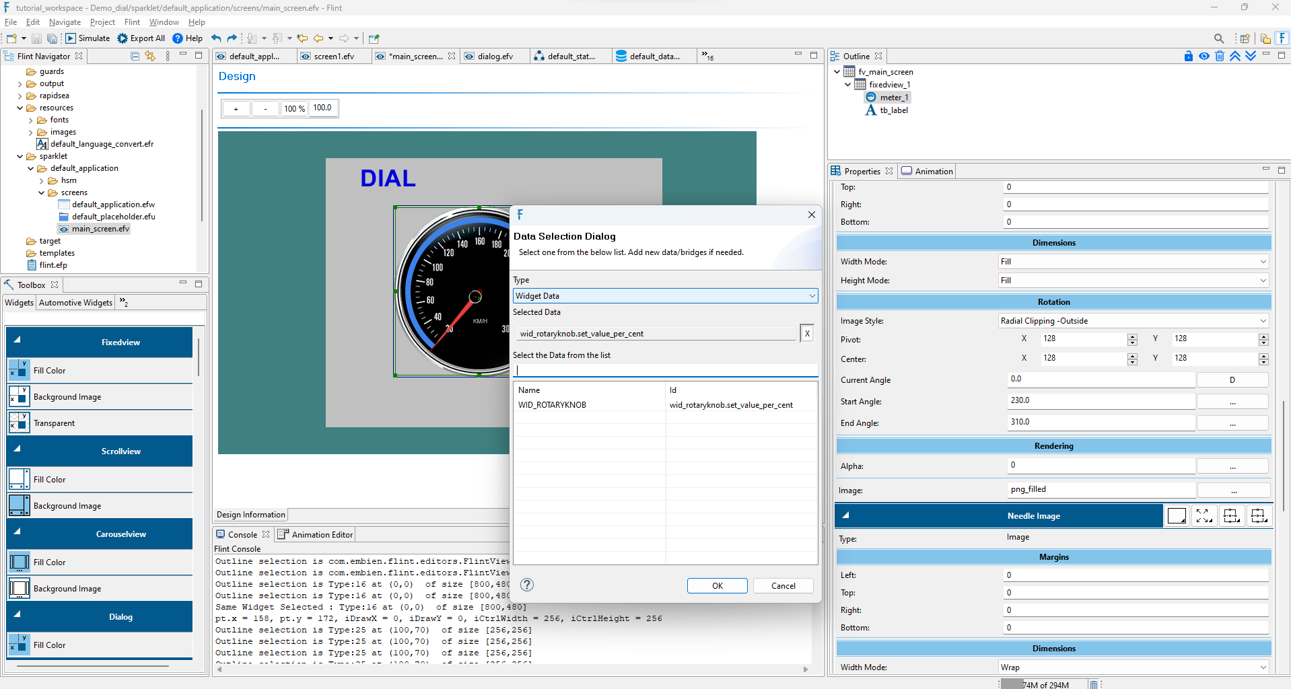
Task: Click the Pin Editor toolbar icon
Action: click(374, 38)
